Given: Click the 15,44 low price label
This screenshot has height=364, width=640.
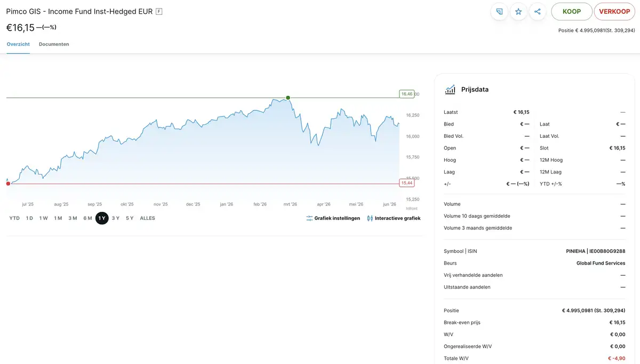Looking at the screenshot, I should pos(407,183).
